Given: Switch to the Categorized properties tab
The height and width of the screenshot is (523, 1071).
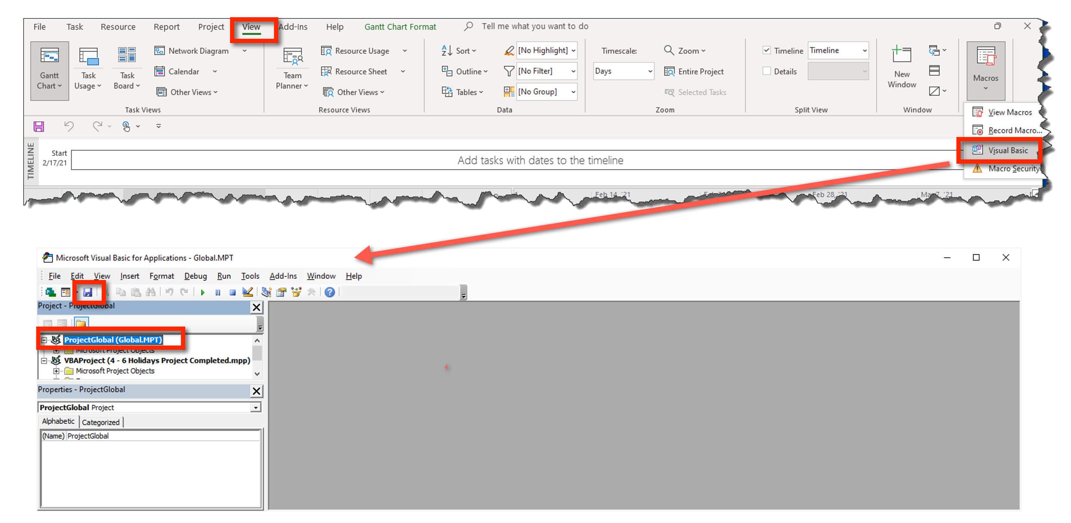Looking at the screenshot, I should pos(101,422).
